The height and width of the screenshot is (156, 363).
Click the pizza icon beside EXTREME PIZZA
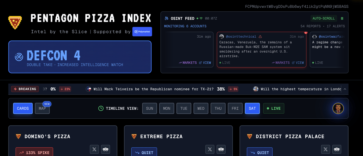(x=134, y=136)
